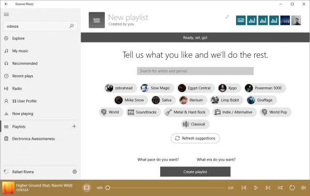
Task: Click Higher Ground song title
Action: click(x=44, y=186)
